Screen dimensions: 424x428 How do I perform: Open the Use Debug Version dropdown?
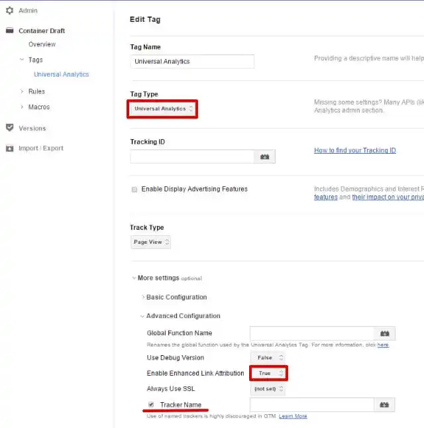(x=268, y=357)
